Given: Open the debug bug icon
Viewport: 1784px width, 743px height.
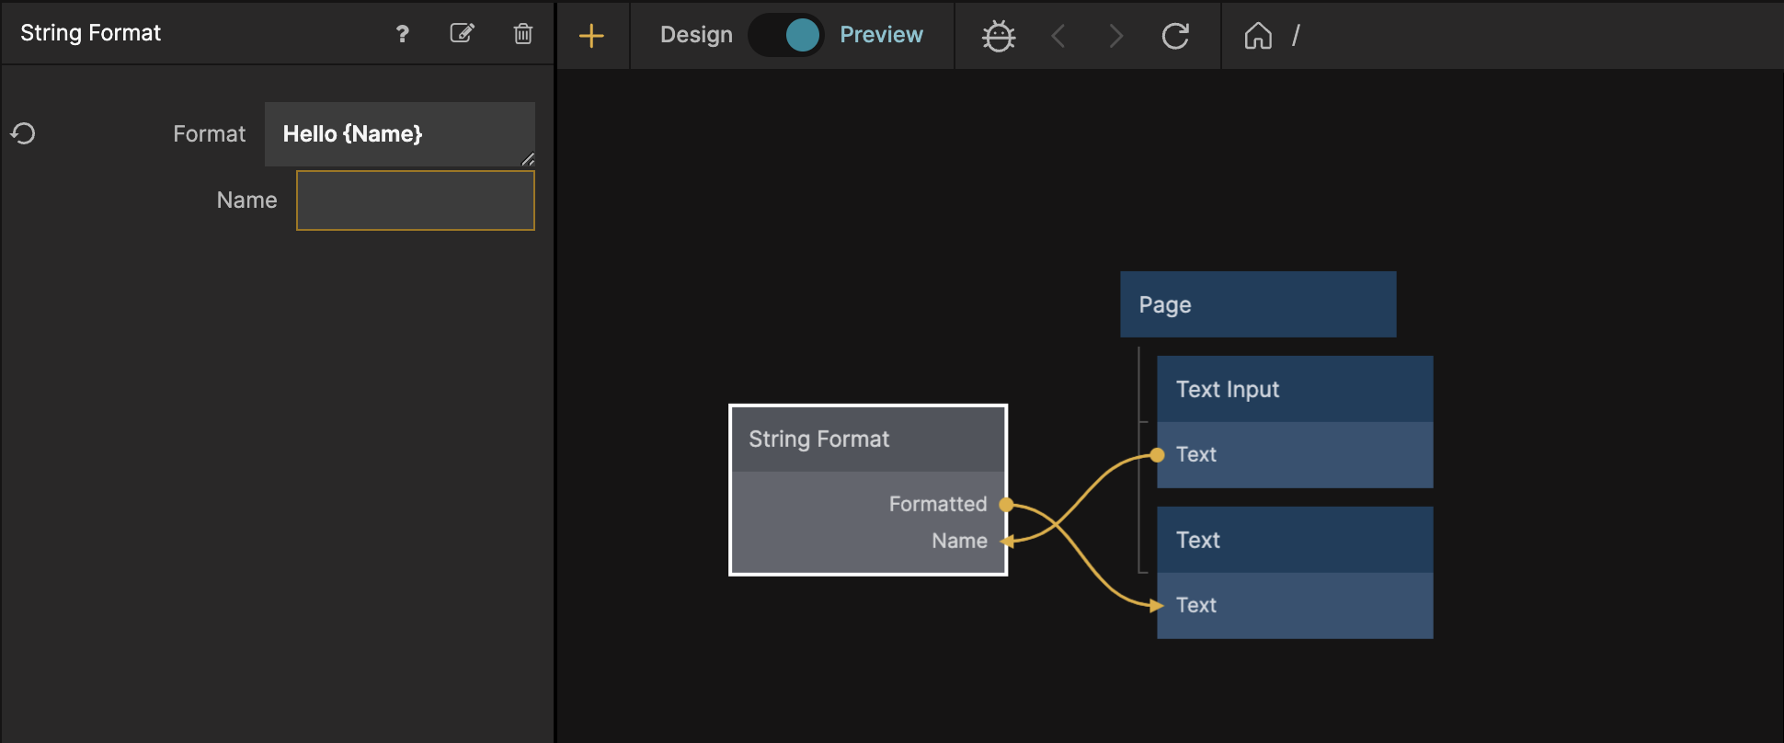Looking at the screenshot, I should [x=998, y=36].
